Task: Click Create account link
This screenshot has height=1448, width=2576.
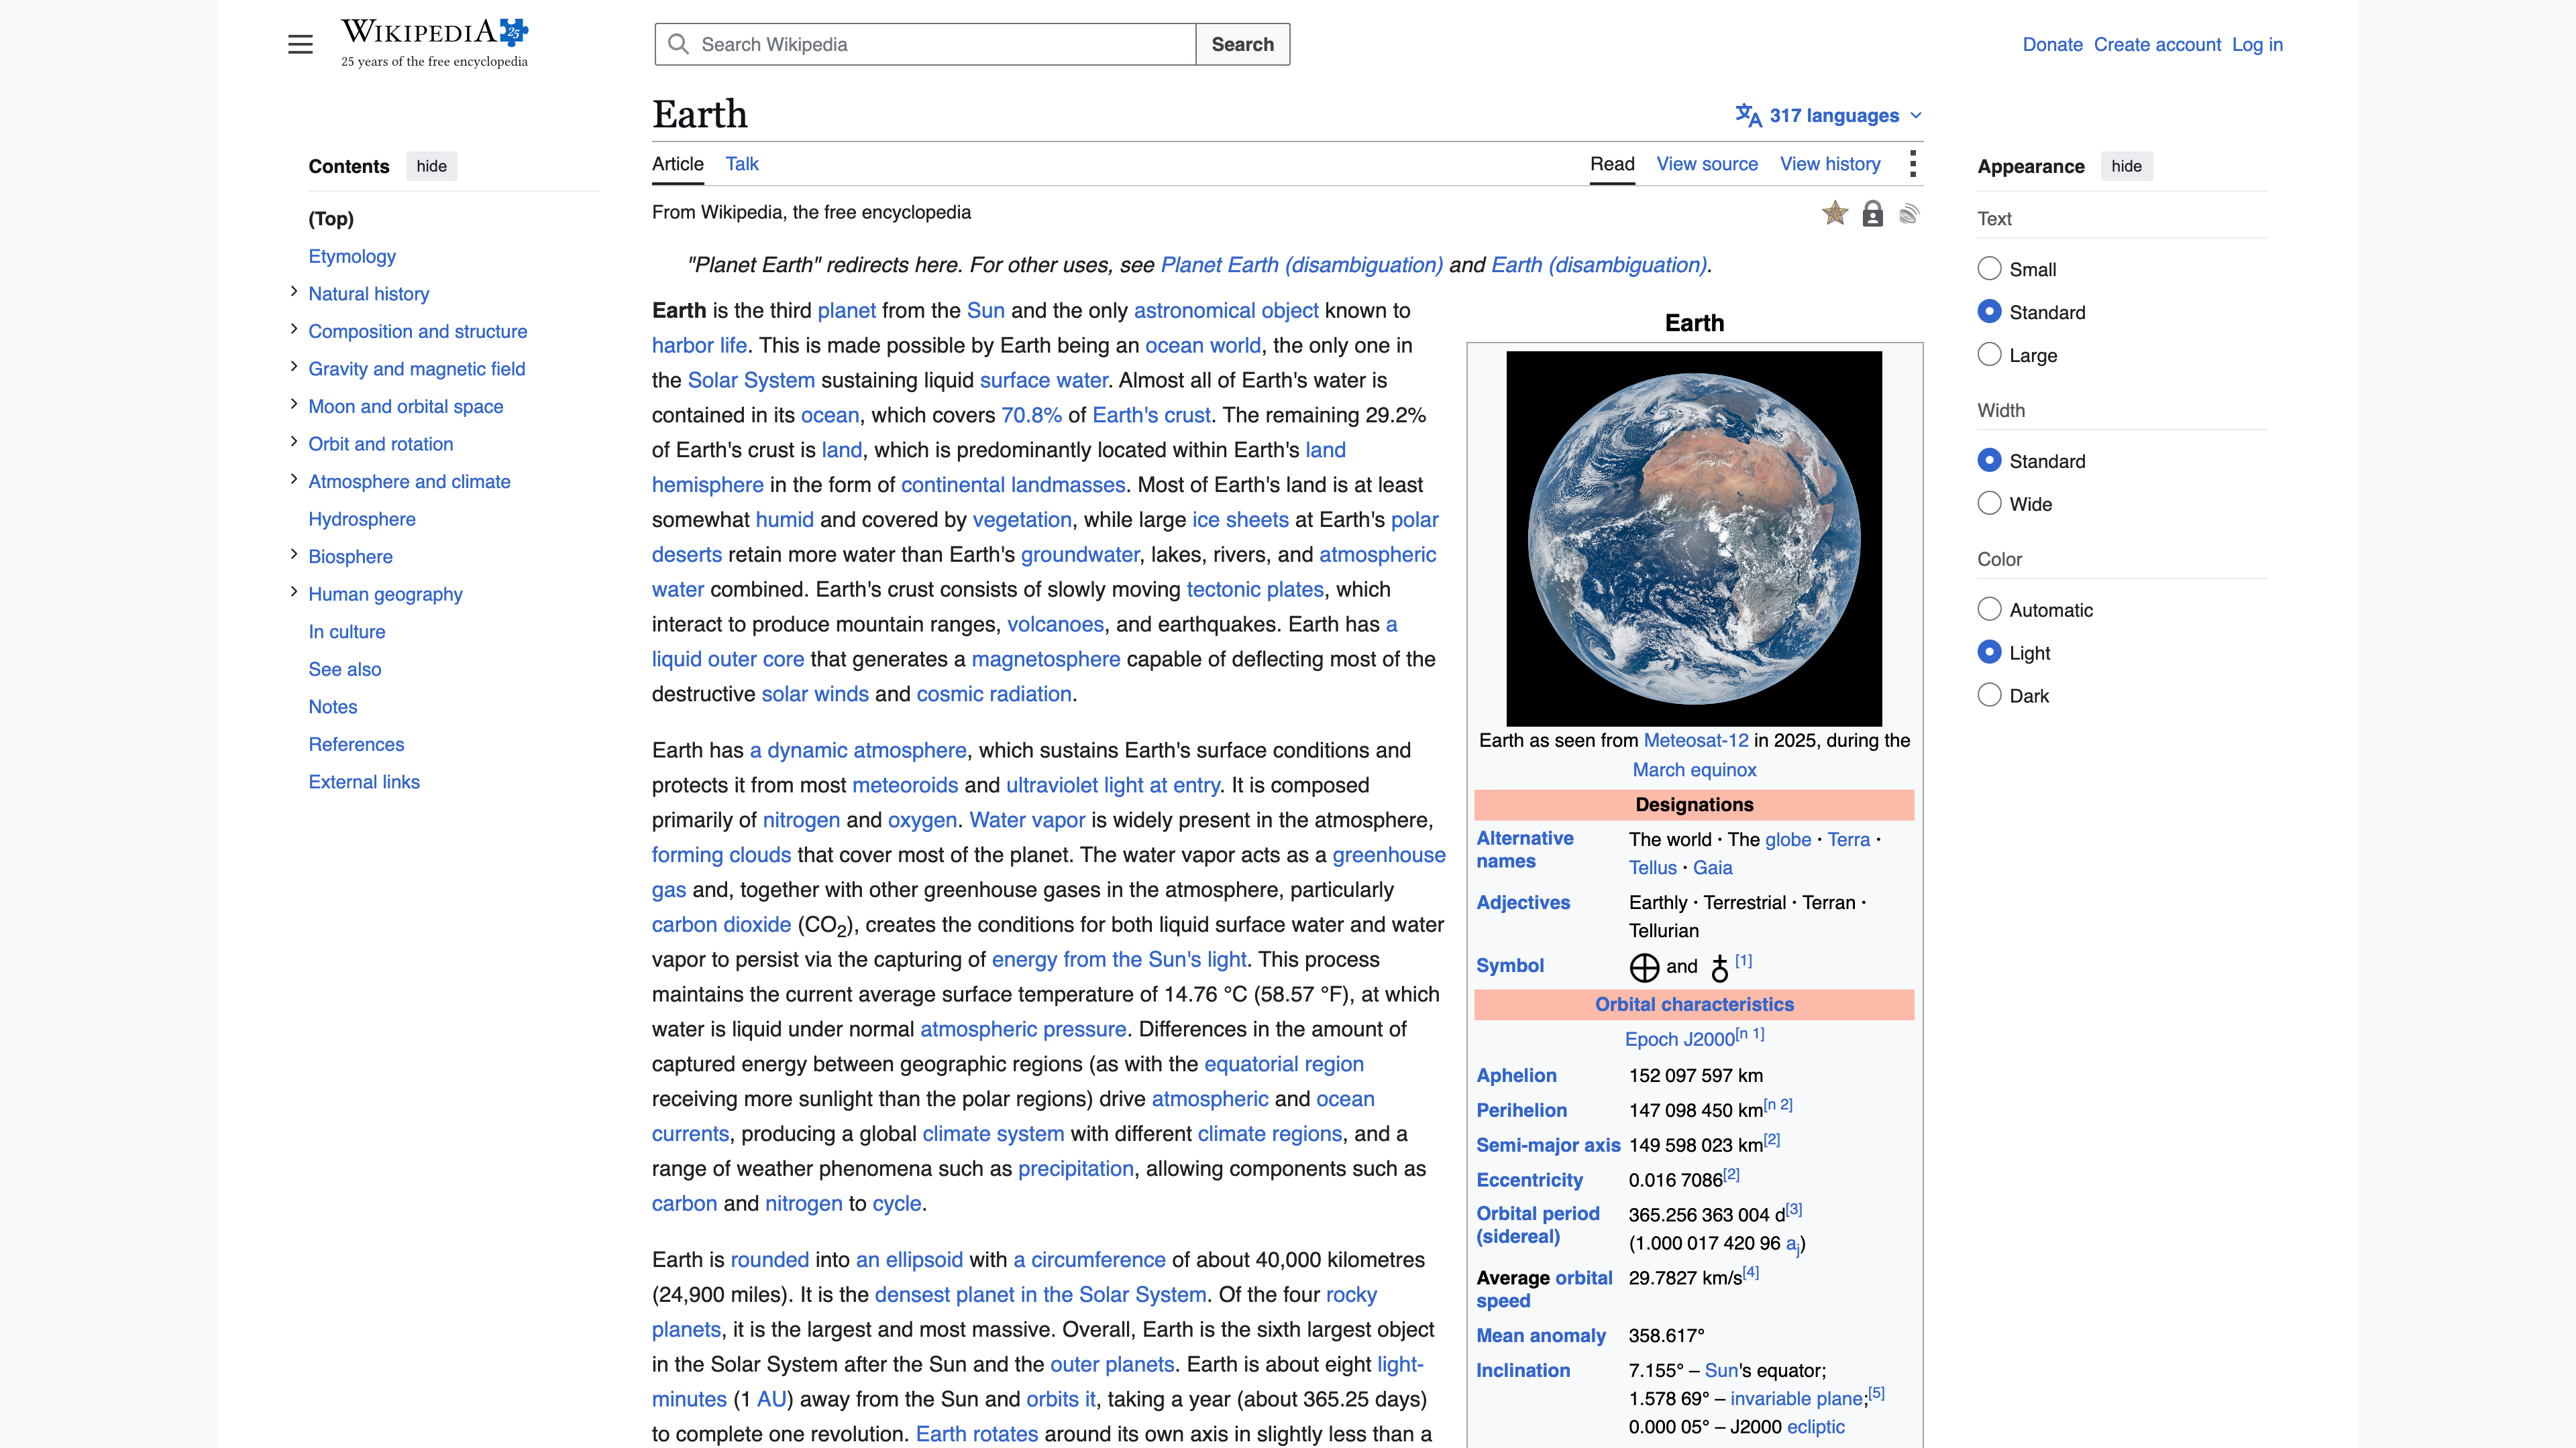Action: (x=2157, y=45)
